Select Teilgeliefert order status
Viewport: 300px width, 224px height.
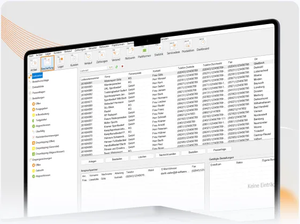coord(41,120)
